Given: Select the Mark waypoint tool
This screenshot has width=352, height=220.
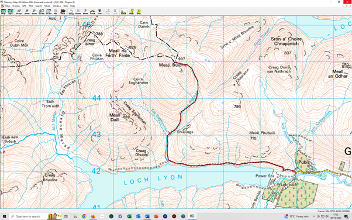Looking at the screenshot, I should (85, 12).
